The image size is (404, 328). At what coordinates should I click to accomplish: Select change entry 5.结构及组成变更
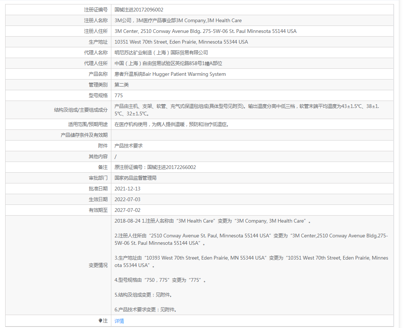tap(143, 295)
